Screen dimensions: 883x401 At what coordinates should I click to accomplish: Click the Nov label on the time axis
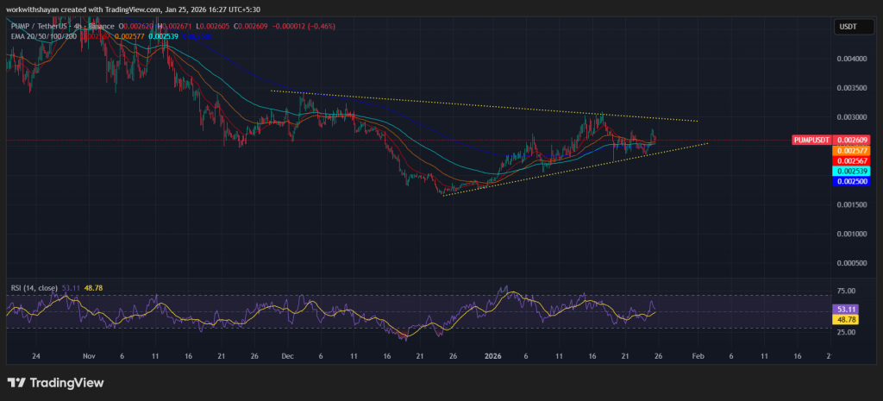click(x=88, y=355)
